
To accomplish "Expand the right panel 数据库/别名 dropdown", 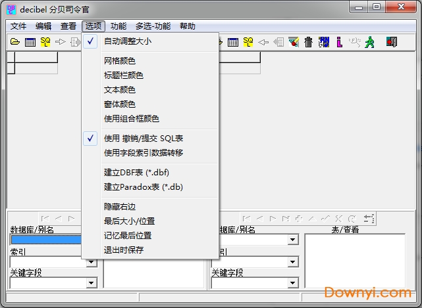I will pos(293,240).
